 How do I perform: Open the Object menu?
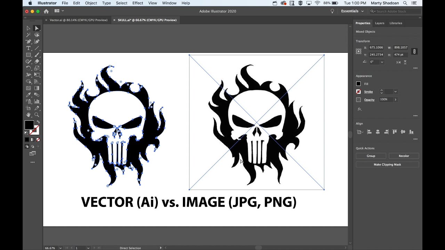tap(91, 3)
